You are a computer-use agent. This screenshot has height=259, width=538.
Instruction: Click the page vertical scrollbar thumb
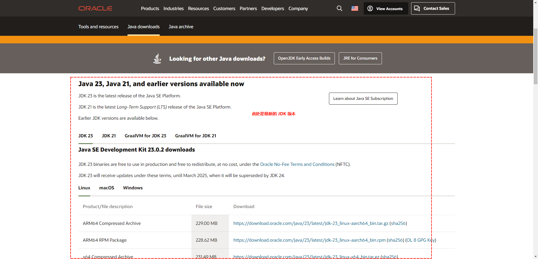click(x=535, y=56)
